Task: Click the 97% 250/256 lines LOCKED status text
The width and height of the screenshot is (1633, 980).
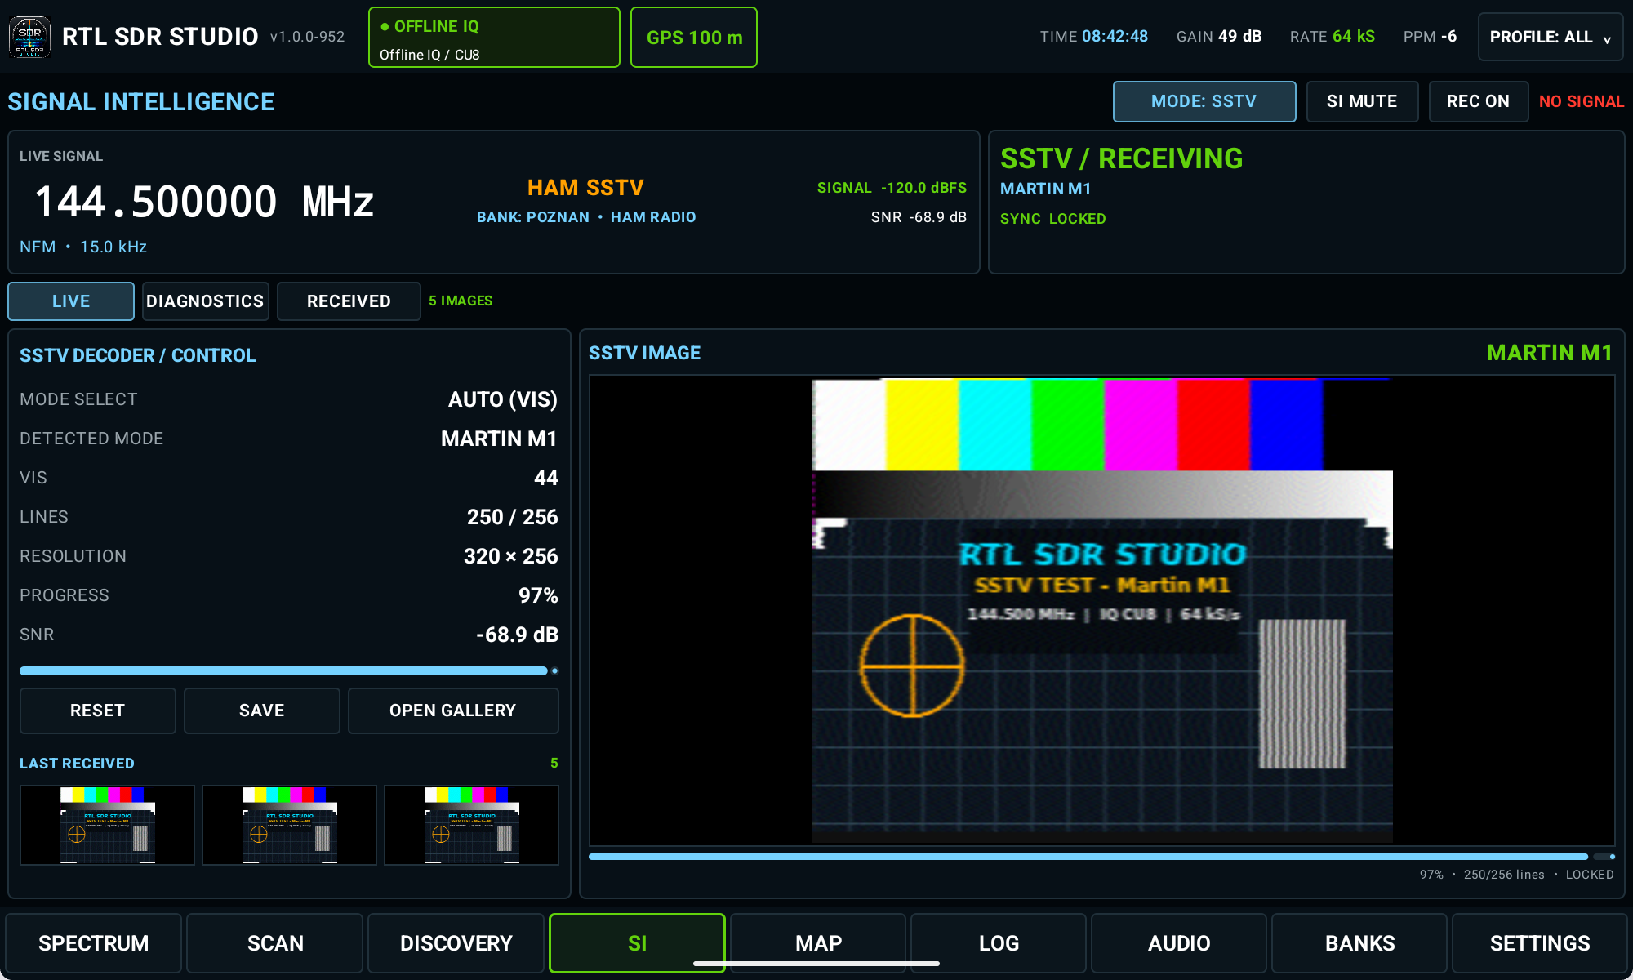Action: [x=1516, y=875]
